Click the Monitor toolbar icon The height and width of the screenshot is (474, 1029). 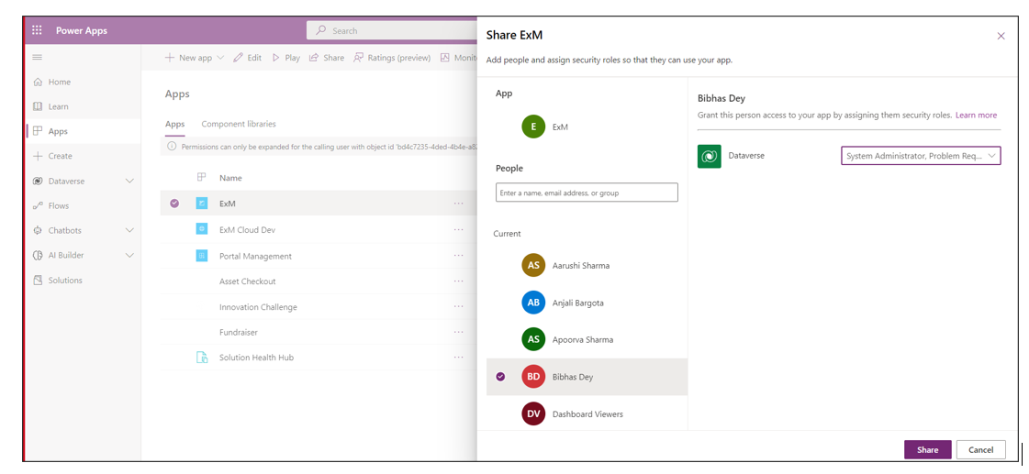[x=445, y=58]
